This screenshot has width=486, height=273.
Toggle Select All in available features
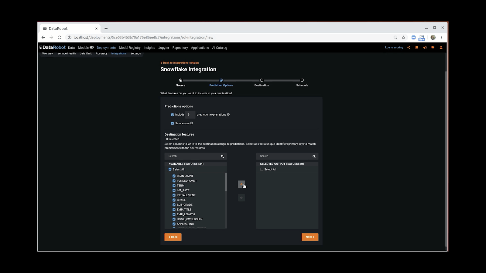coord(170,170)
